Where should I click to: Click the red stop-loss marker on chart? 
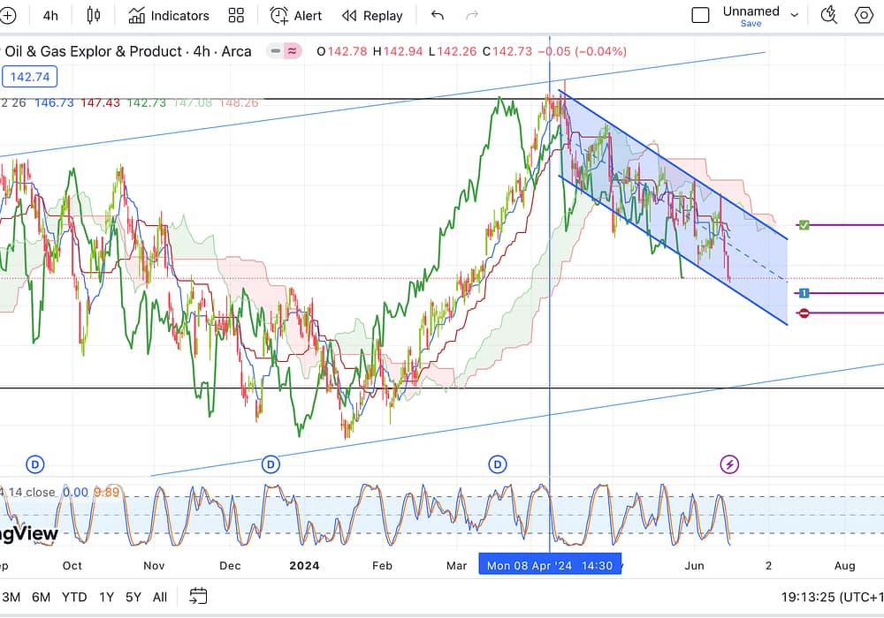click(804, 313)
